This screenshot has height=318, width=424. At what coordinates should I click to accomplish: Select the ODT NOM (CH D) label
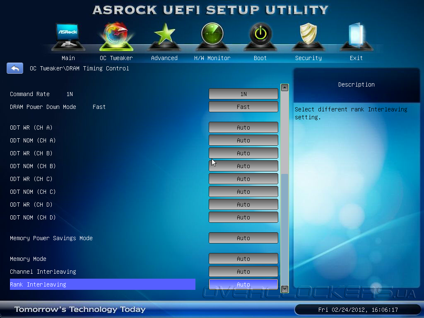pos(33,217)
